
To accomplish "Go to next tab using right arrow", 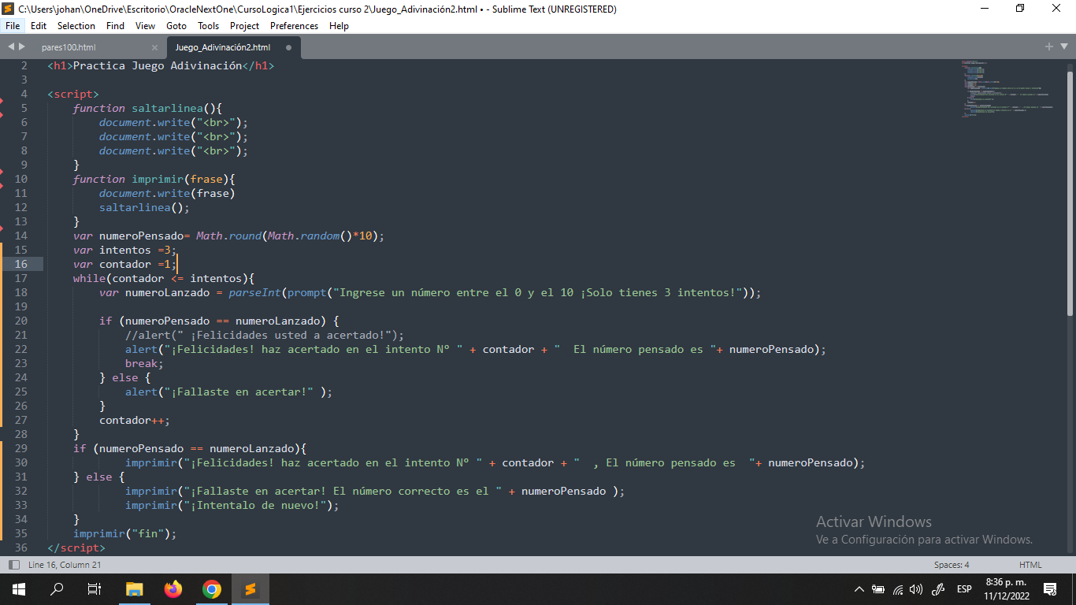I will pos(22,47).
